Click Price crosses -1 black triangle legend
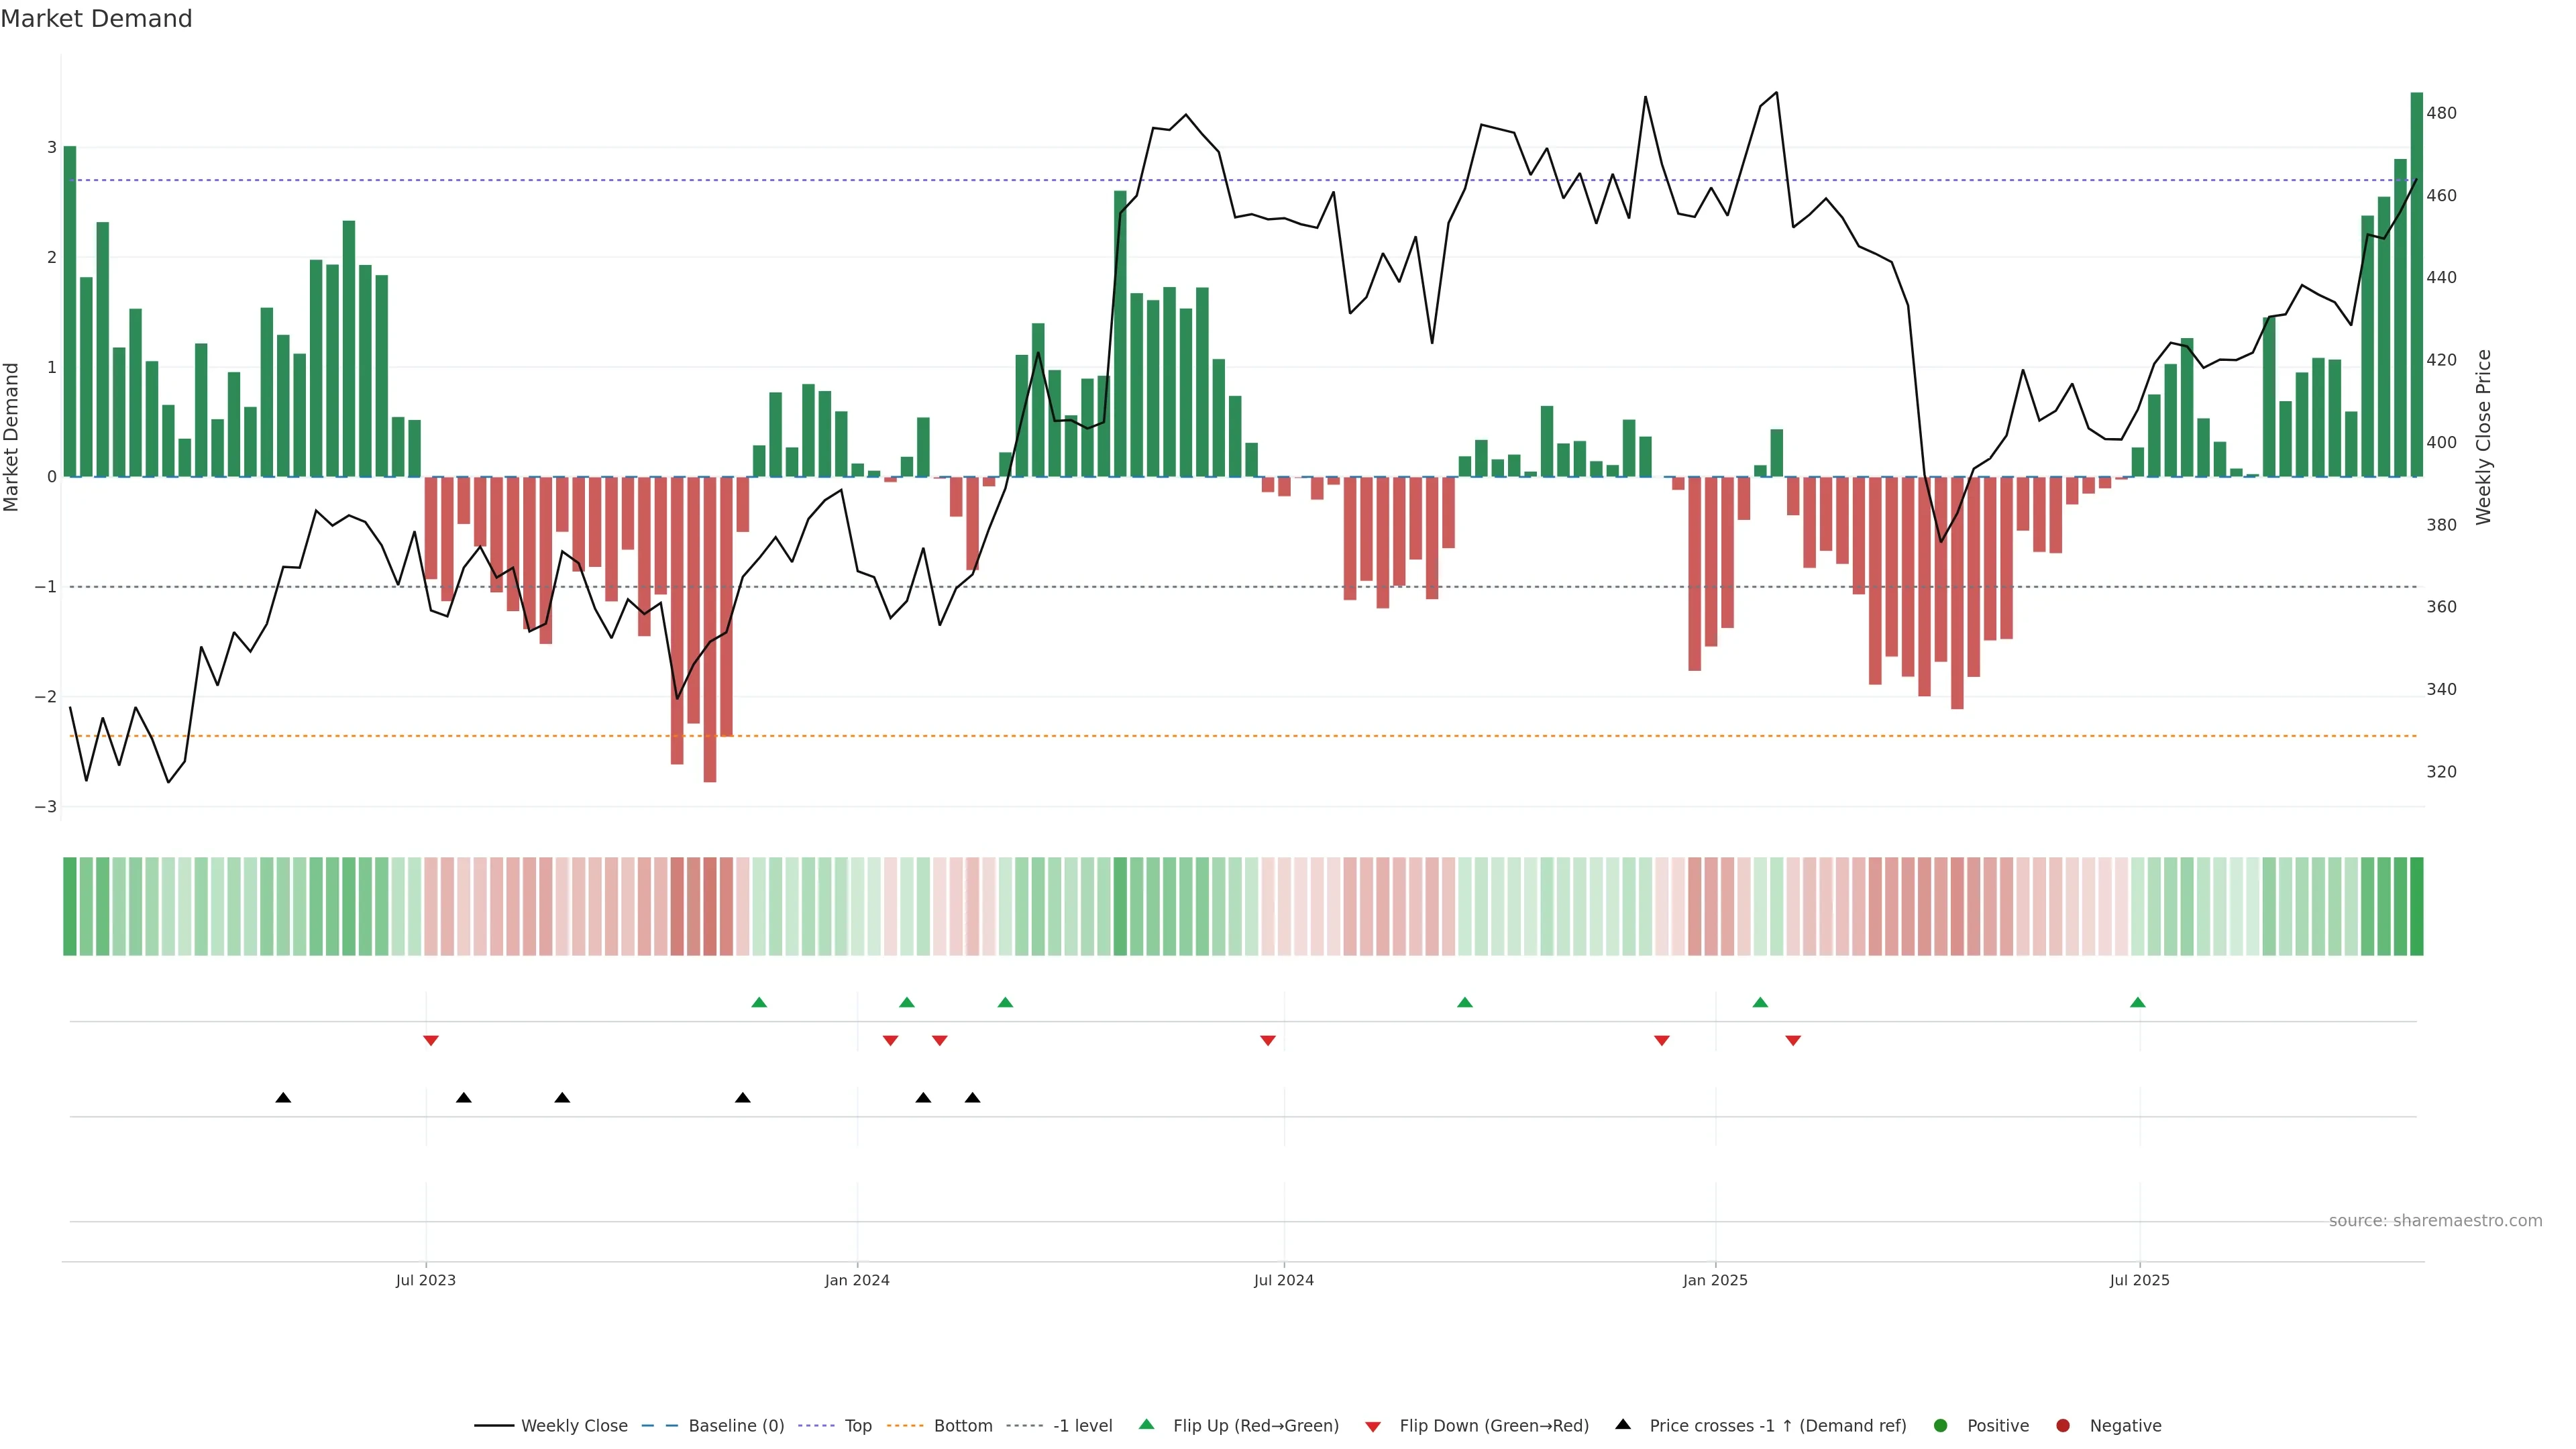 tap(1623, 1425)
